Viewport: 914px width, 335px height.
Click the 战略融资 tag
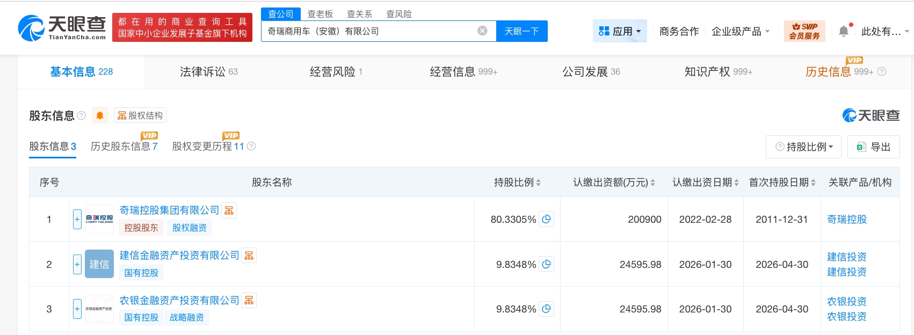coord(187,317)
